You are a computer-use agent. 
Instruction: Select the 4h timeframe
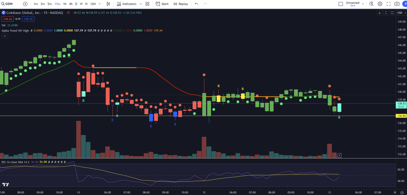click(x=71, y=4)
